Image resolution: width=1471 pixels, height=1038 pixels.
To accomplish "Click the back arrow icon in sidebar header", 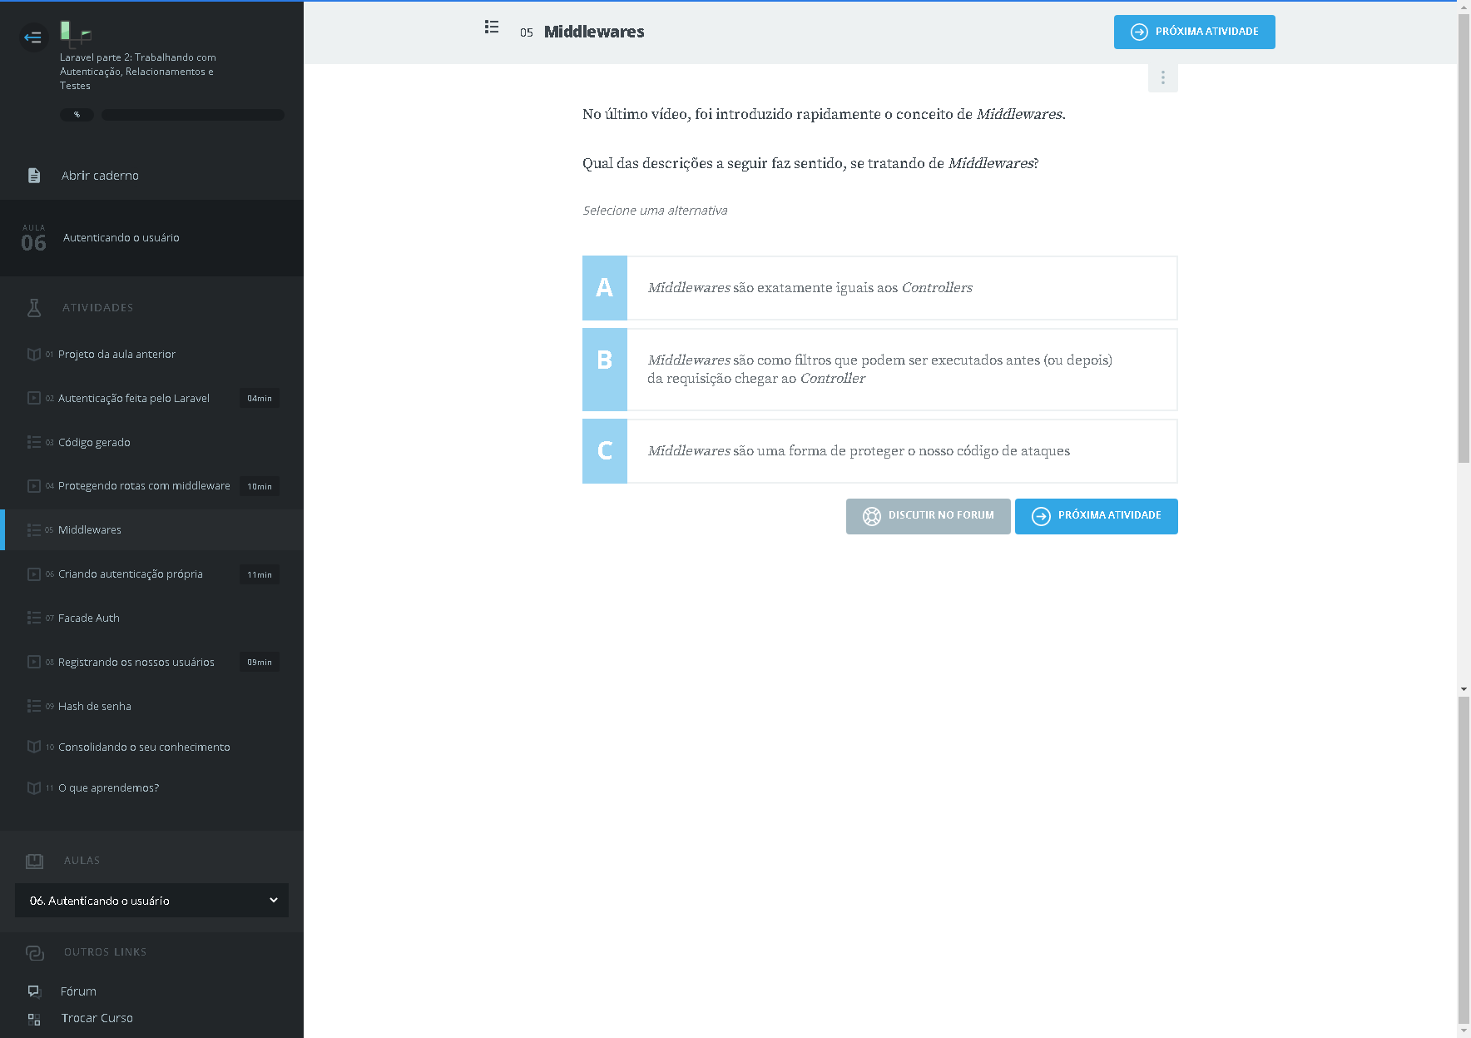I will pyautogui.click(x=33, y=37).
